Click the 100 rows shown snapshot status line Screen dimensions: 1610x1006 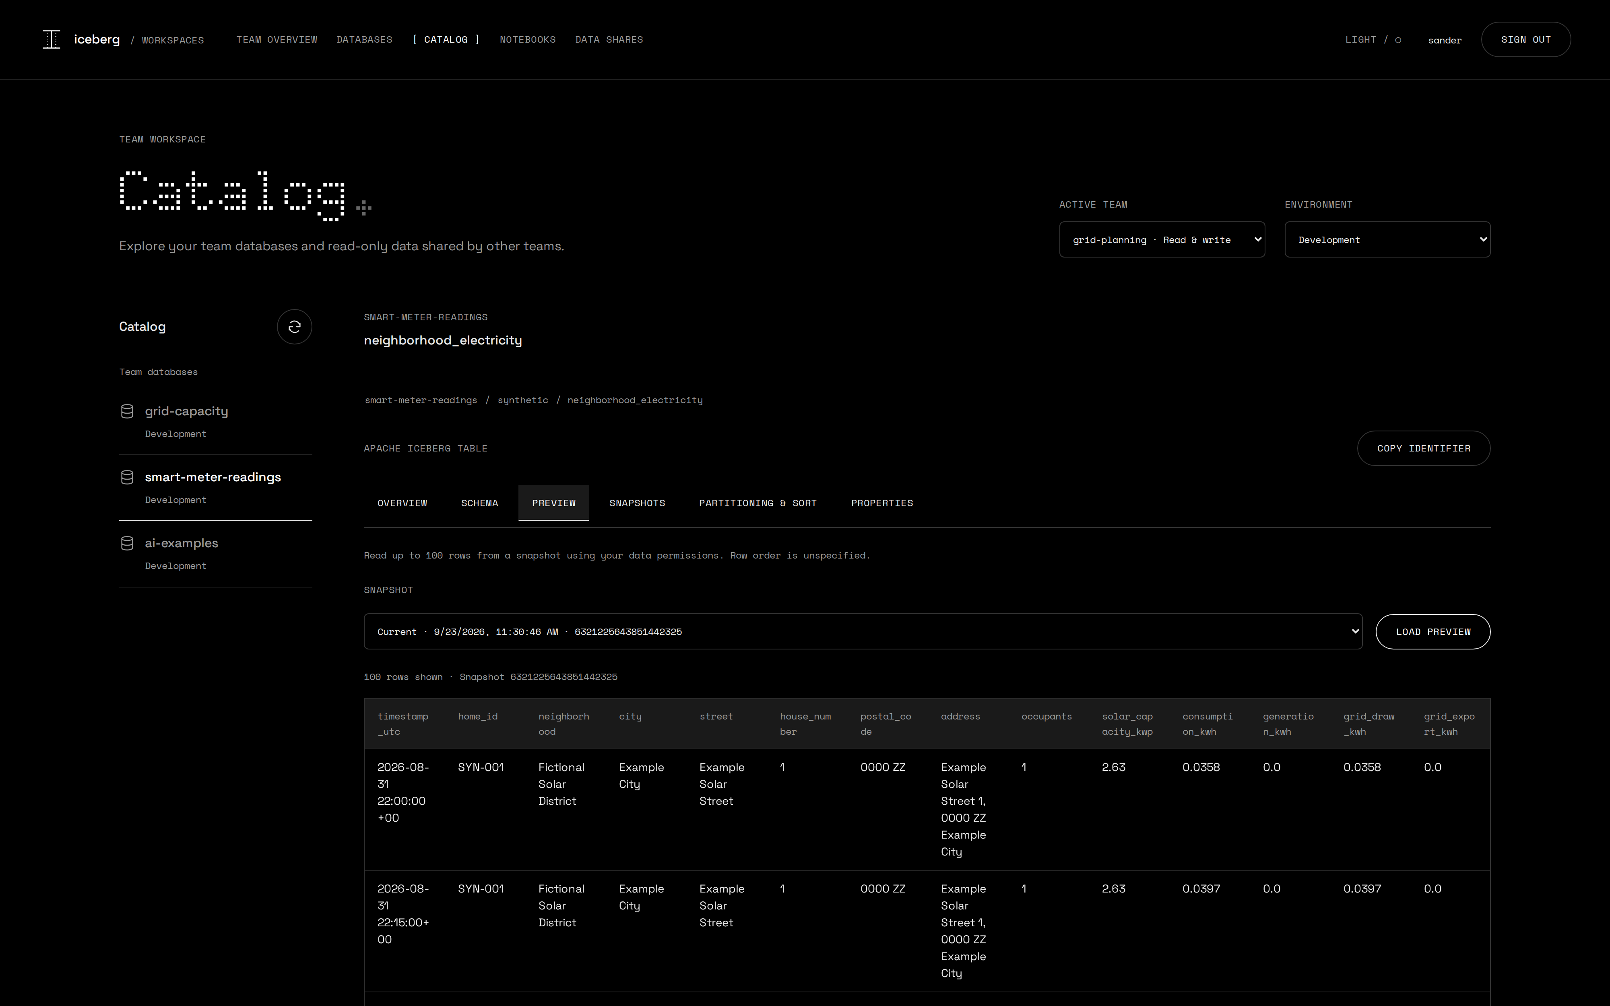click(490, 677)
